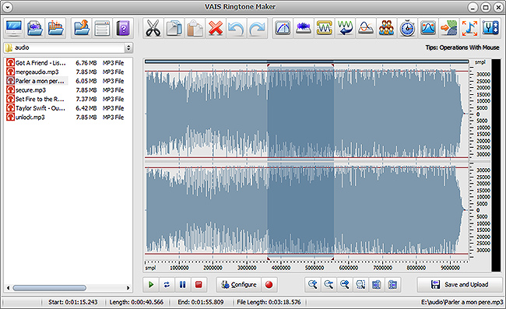Open the Configure settings
This screenshot has height=309, width=506.
[239, 285]
